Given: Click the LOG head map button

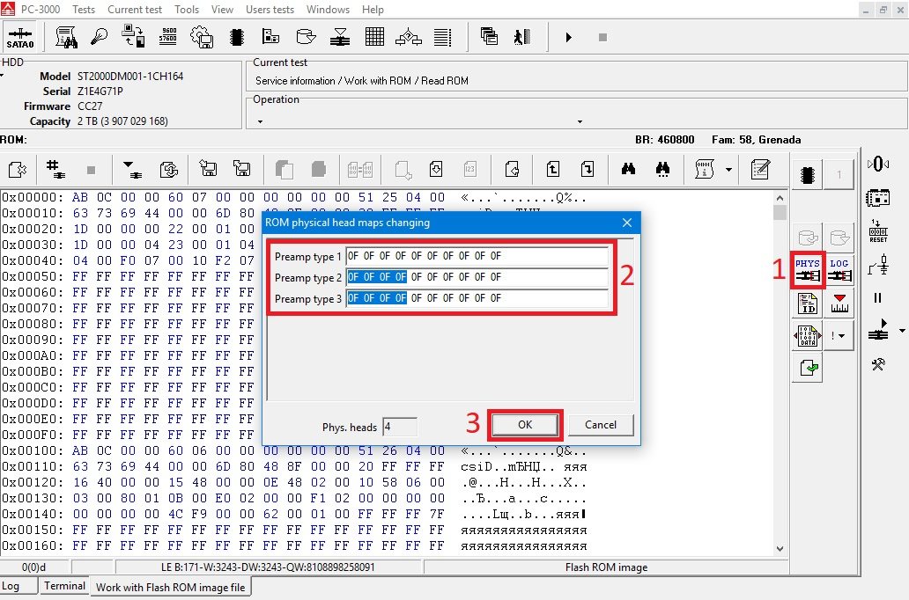Looking at the screenshot, I should pyautogui.click(x=839, y=269).
